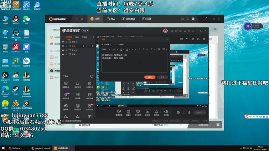Click the notification bell icon above preview
Viewport: 269px width, 151px height.
[x=198, y=39]
